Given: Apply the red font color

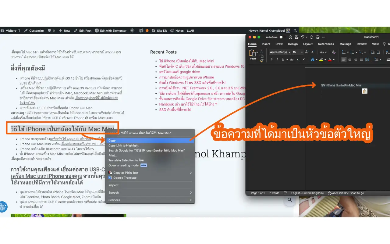Looking at the screenshot, I should coord(330,59).
